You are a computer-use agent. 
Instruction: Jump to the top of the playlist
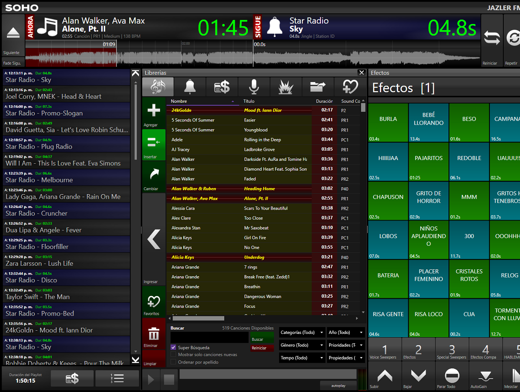[x=136, y=74]
